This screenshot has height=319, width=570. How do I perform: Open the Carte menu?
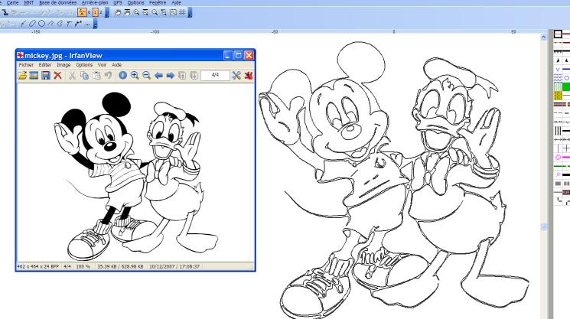point(12,2)
